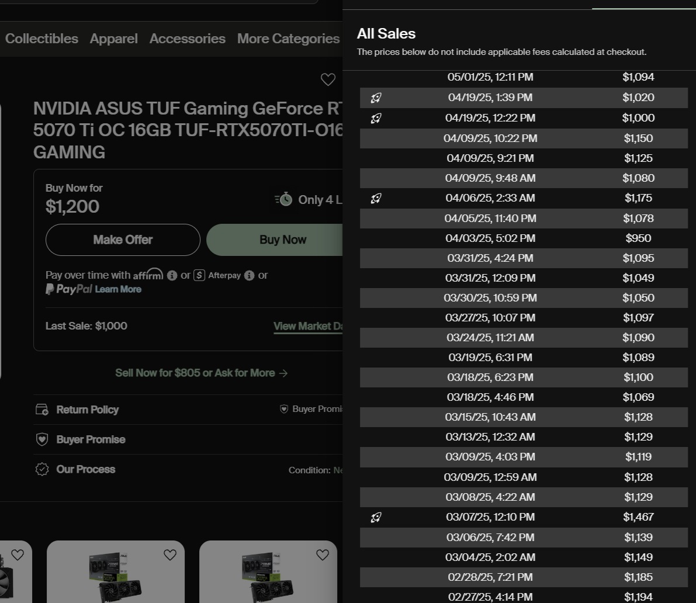Click the 03/31/25, 4:24 PM sale date
The width and height of the screenshot is (696, 603).
pos(490,258)
